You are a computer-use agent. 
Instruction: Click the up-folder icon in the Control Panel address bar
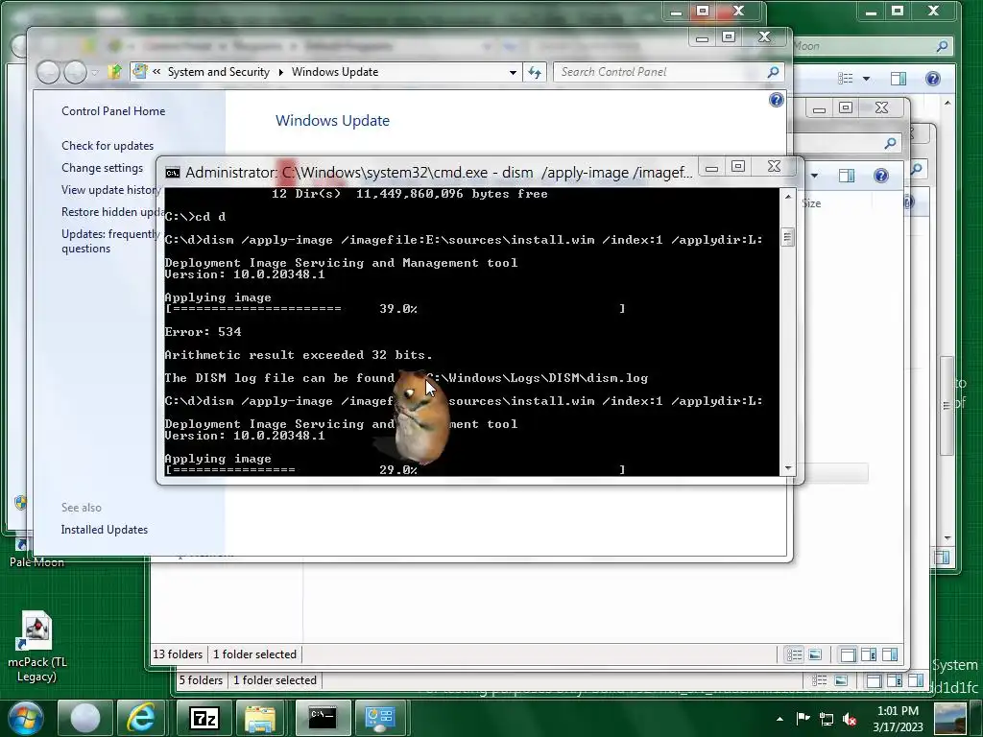[x=115, y=72]
